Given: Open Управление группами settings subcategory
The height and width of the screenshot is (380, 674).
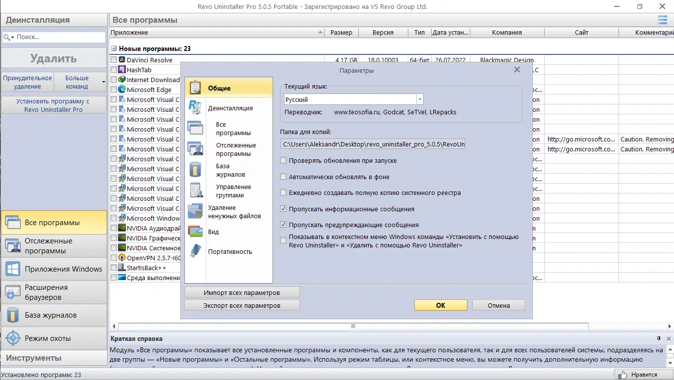Looking at the screenshot, I should coord(233,191).
